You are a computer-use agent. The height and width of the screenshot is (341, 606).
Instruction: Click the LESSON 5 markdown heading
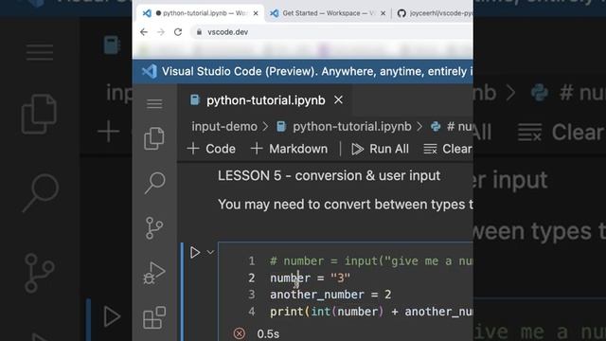tap(329, 176)
